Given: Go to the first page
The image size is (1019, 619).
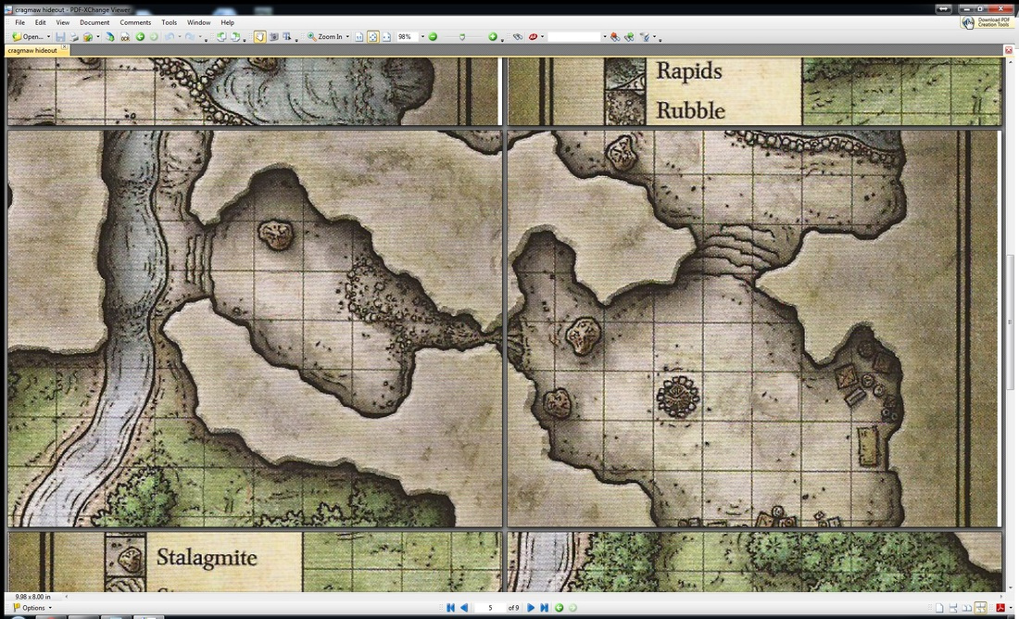Looking at the screenshot, I should 450,608.
